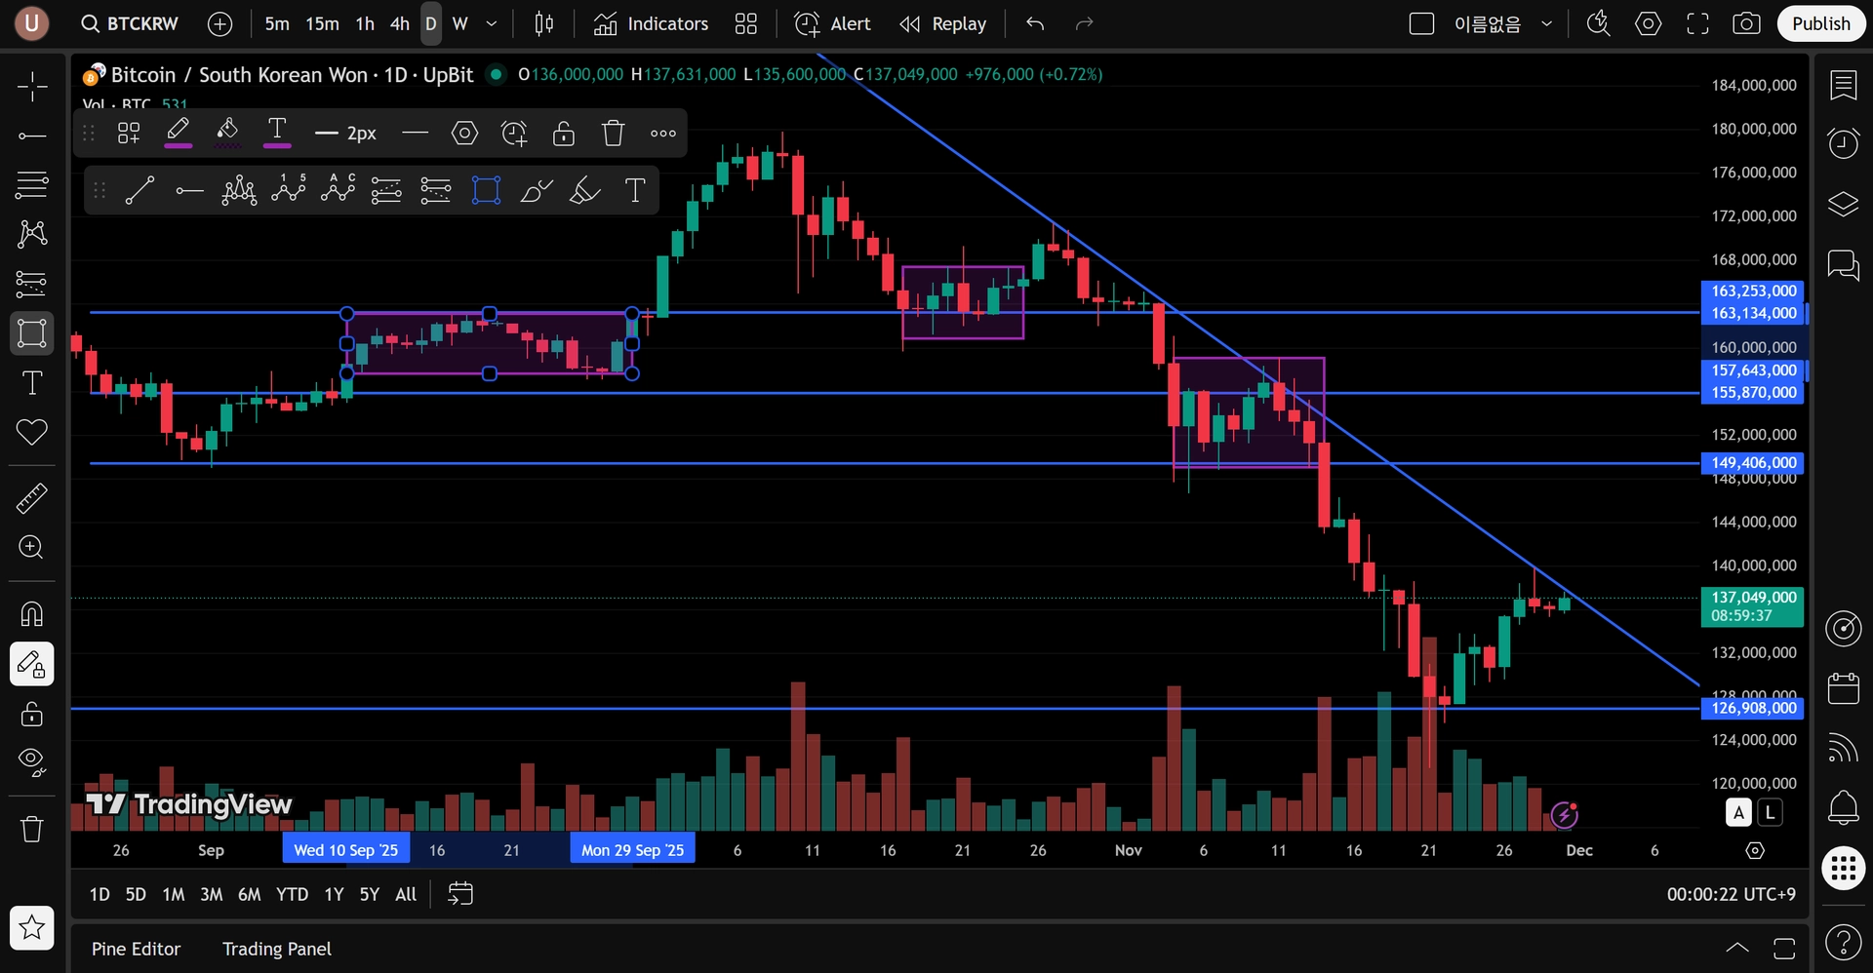Image resolution: width=1873 pixels, height=973 pixels.
Task: Click the Publish button
Action: tap(1820, 24)
